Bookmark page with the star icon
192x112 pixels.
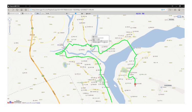click(x=26, y=10)
